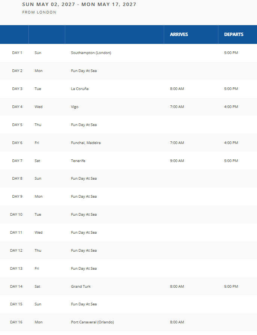The image size is (257, 335).
Task: Select the Vigo port row
Action: pos(75,107)
